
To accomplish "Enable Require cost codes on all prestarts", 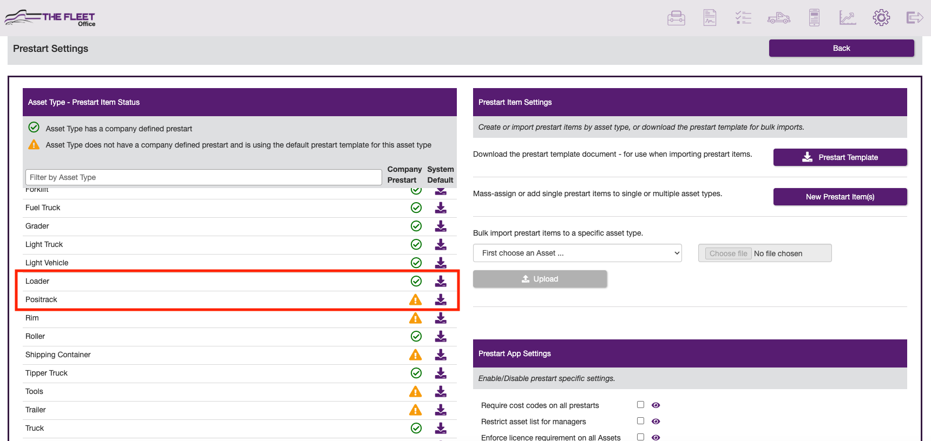I will click(x=640, y=405).
